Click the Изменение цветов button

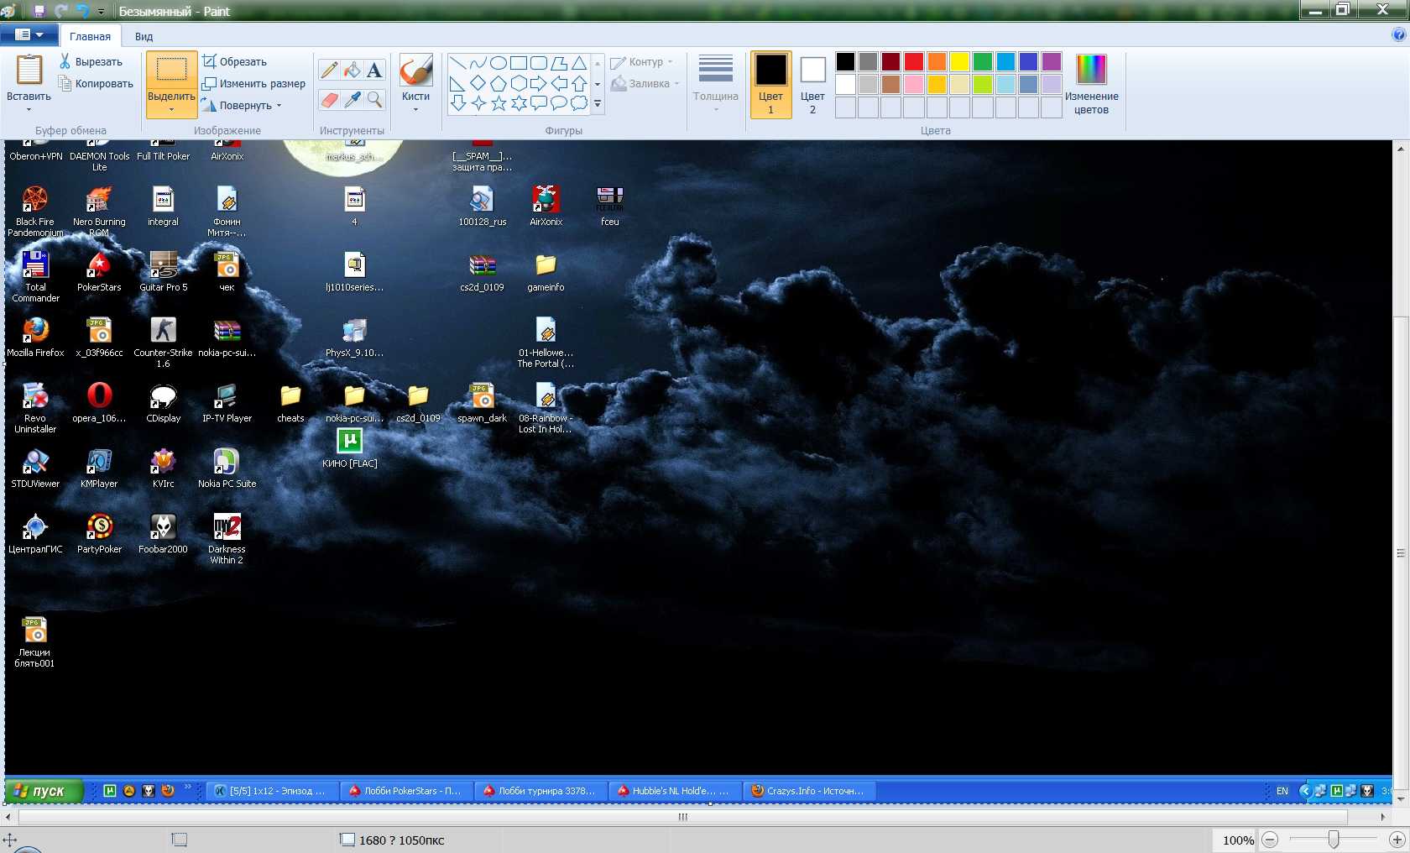pos(1091,84)
